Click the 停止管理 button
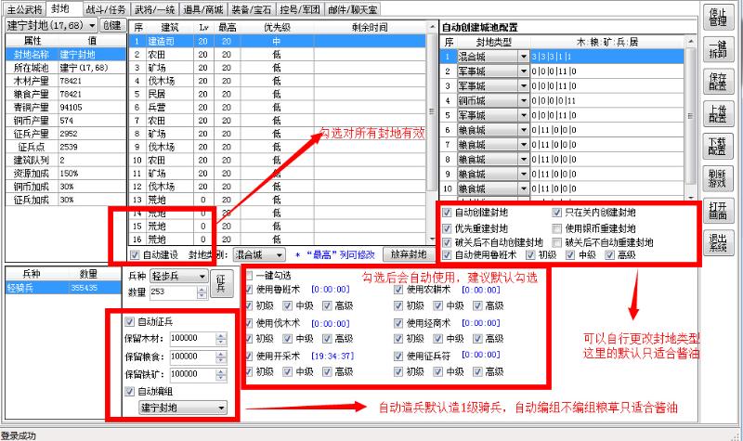The image size is (743, 441). pyautogui.click(x=716, y=18)
